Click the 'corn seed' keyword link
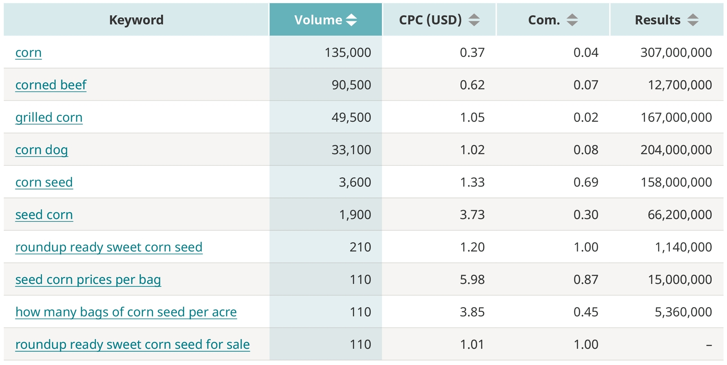This screenshot has width=727, height=365. (x=44, y=182)
